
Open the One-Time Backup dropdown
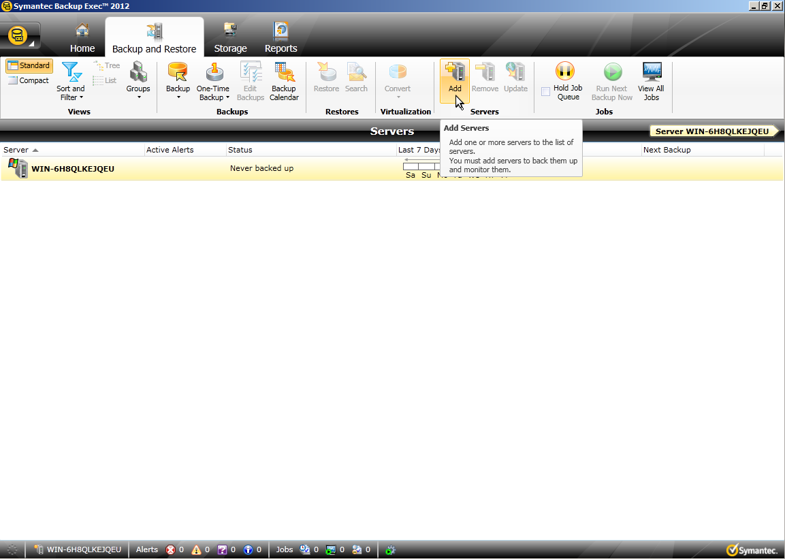click(x=213, y=93)
